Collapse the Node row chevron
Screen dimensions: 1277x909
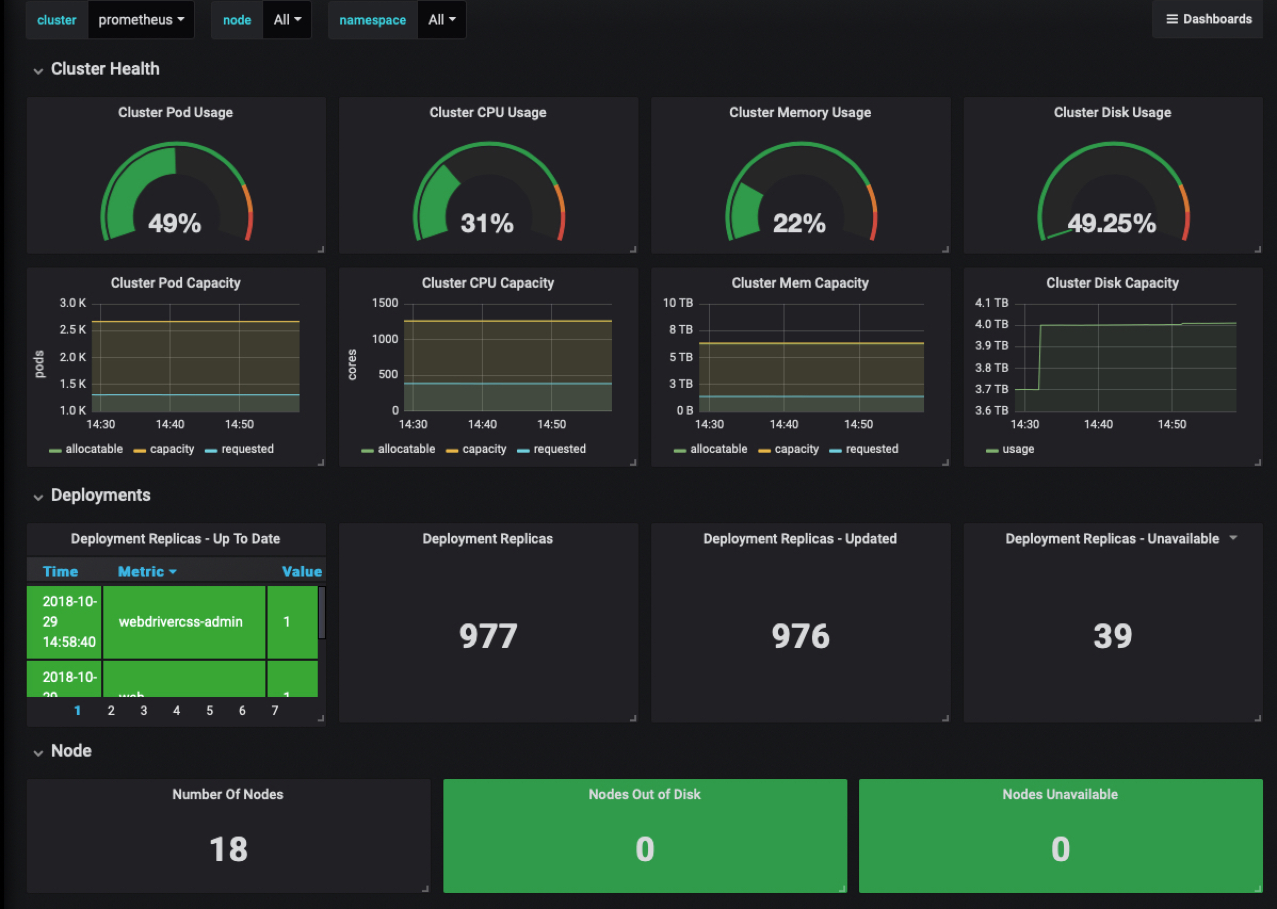(x=38, y=753)
